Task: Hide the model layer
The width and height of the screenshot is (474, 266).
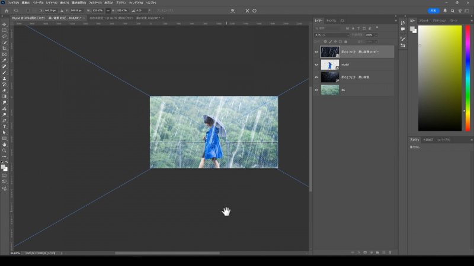Action: point(316,64)
